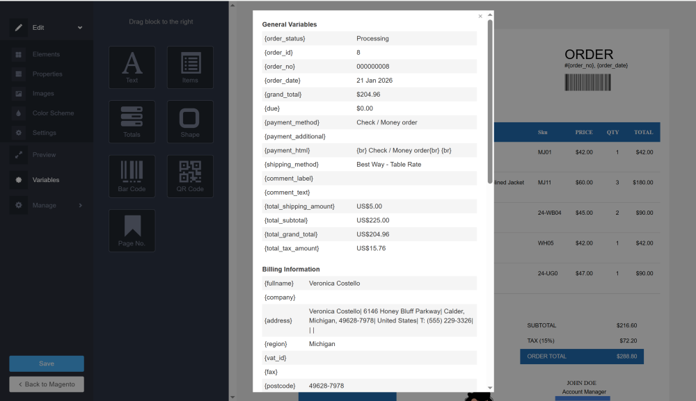Click the Manage gear icon
The width and height of the screenshot is (696, 401).
[19, 205]
